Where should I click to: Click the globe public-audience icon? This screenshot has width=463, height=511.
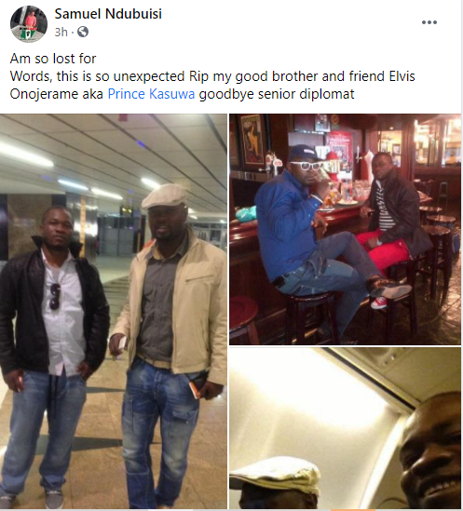click(83, 32)
